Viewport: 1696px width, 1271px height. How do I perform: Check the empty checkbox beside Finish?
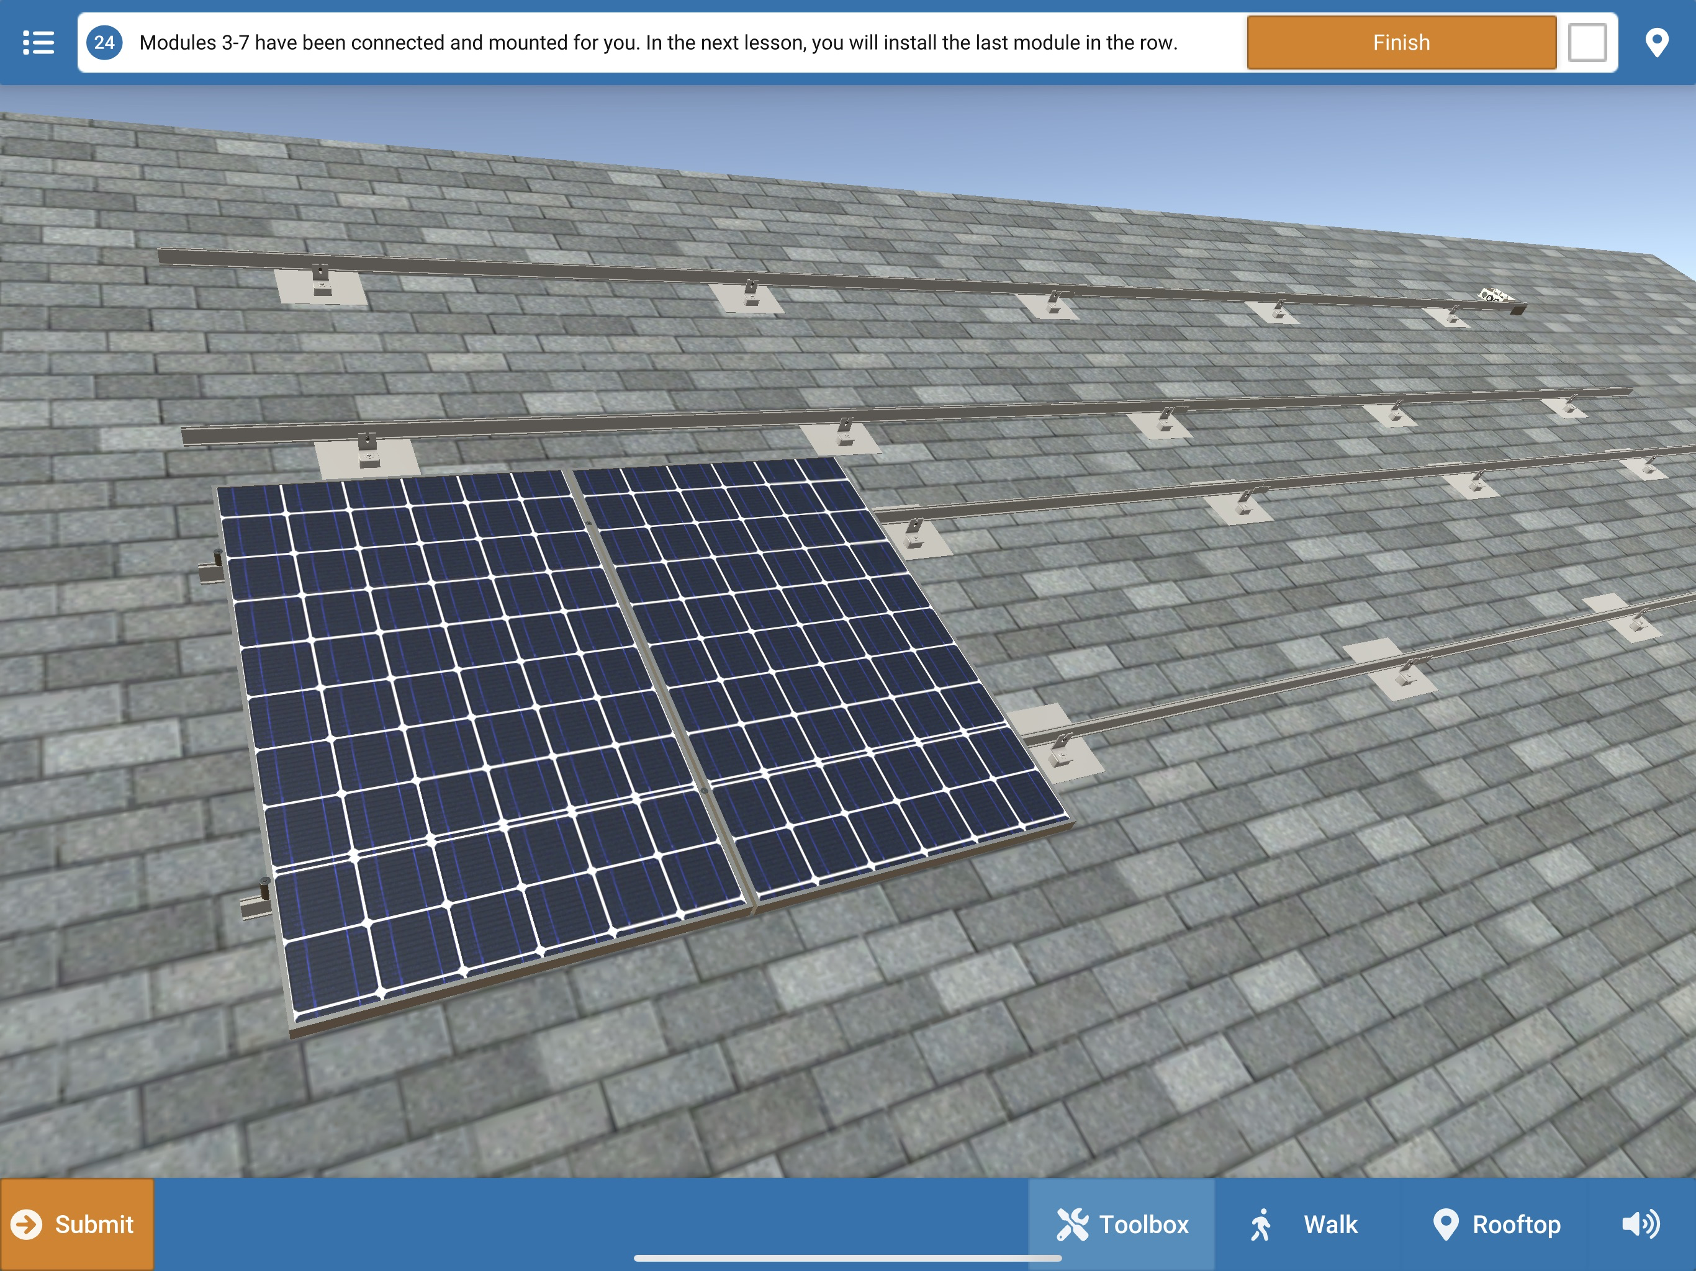[1587, 43]
